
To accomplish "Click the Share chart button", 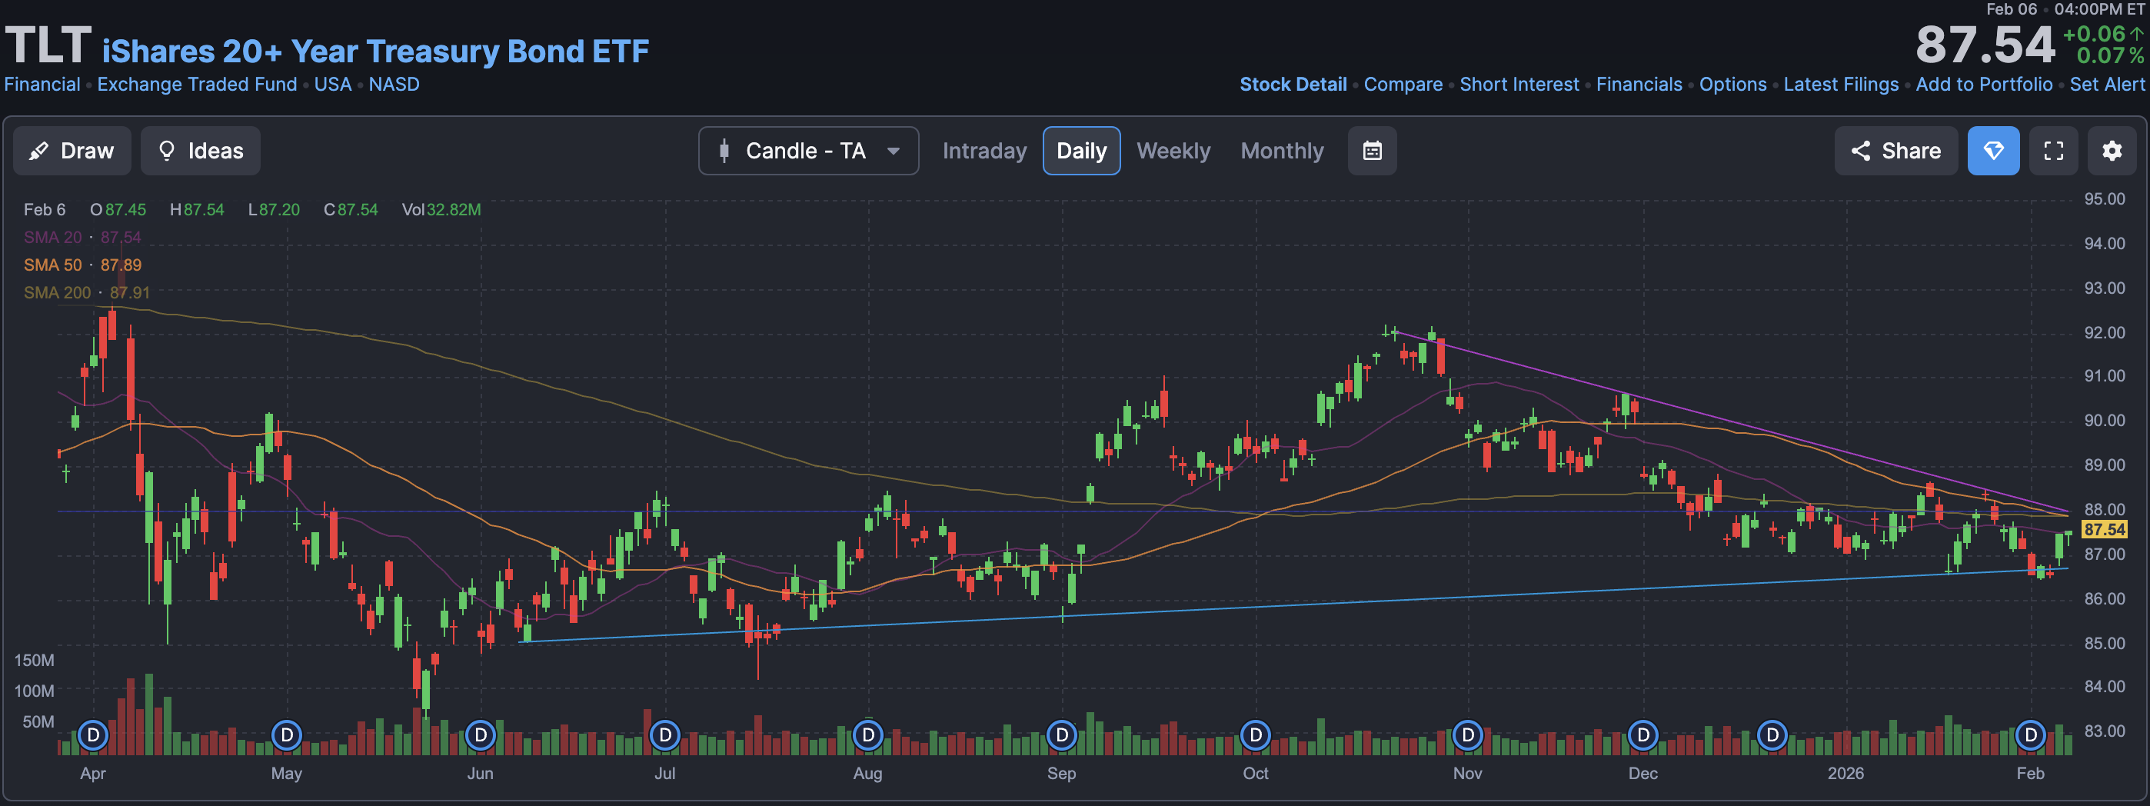I will 1895,151.
